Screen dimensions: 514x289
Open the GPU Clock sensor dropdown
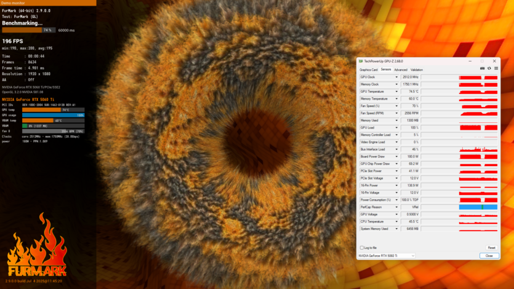coord(396,77)
